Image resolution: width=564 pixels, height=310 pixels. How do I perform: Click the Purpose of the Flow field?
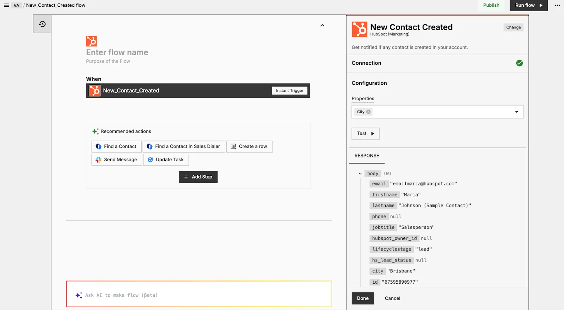point(108,61)
